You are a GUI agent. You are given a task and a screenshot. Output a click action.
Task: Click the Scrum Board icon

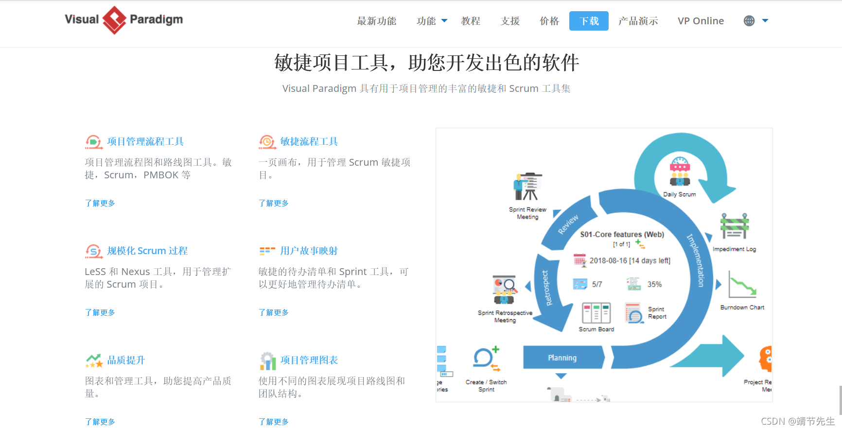click(596, 313)
